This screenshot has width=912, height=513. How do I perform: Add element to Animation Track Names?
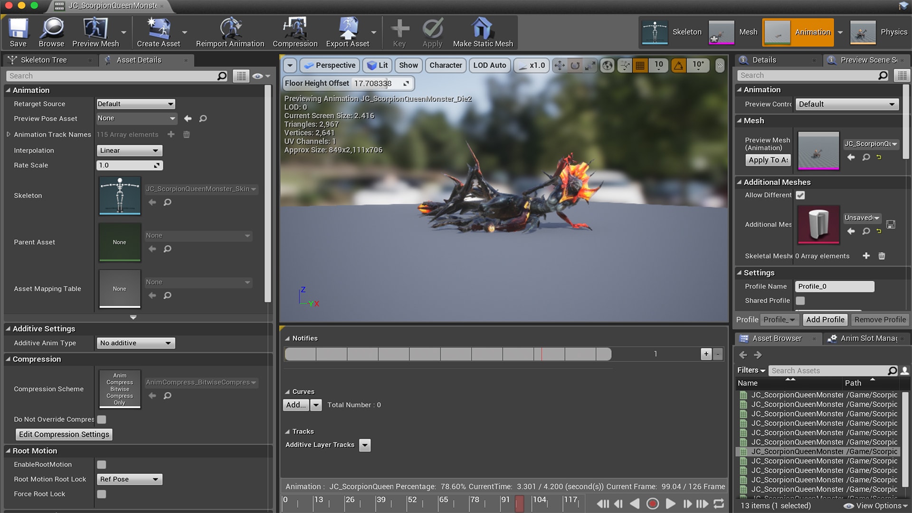(171, 134)
